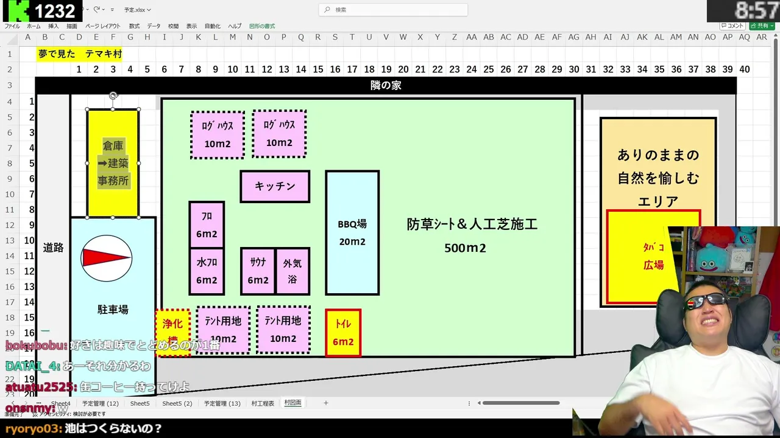Open the 図形の書式 contextual tab
780x438 pixels.
[x=262, y=26]
